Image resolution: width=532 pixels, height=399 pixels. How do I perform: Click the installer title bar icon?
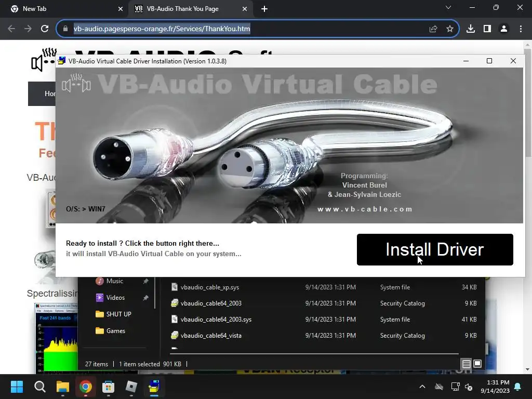tap(62, 61)
